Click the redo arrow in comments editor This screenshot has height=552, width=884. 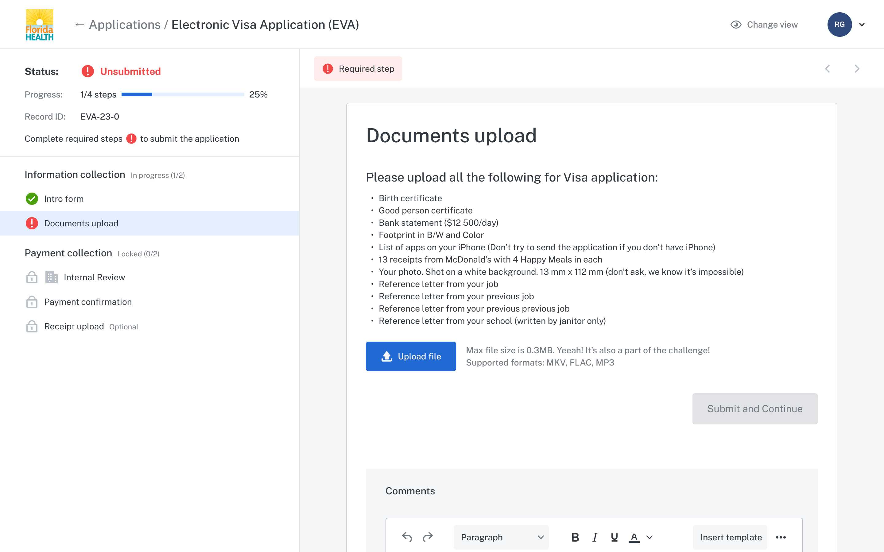coord(428,537)
